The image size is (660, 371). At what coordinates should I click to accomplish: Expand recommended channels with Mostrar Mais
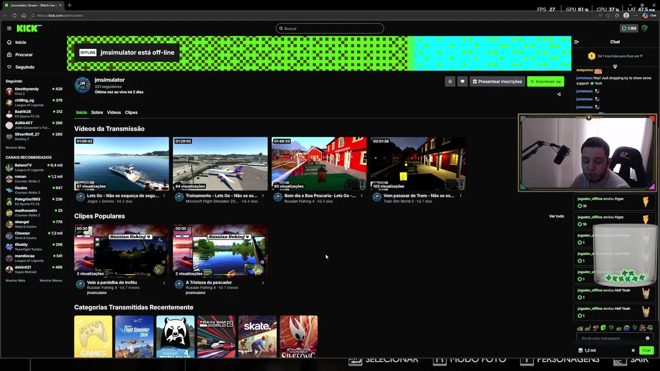tap(15, 280)
